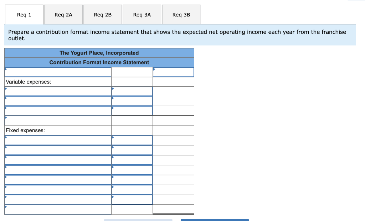This screenshot has height=221, width=365.
Task: Open the last dropdown under Fixed expenses
Action: click(57, 200)
